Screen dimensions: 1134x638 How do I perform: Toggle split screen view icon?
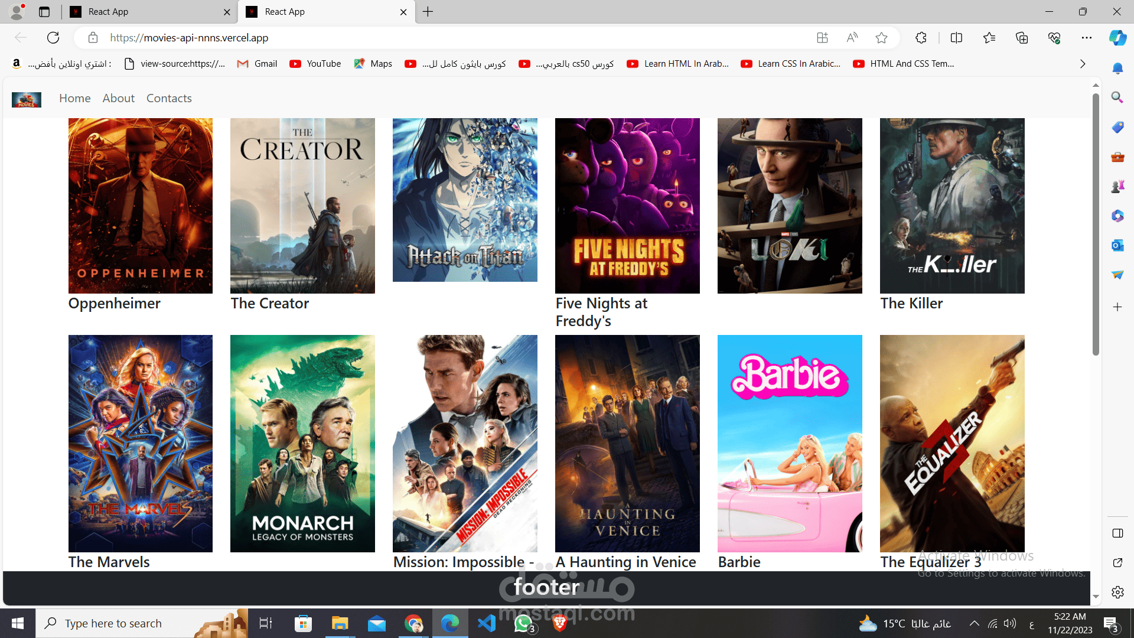956,38
